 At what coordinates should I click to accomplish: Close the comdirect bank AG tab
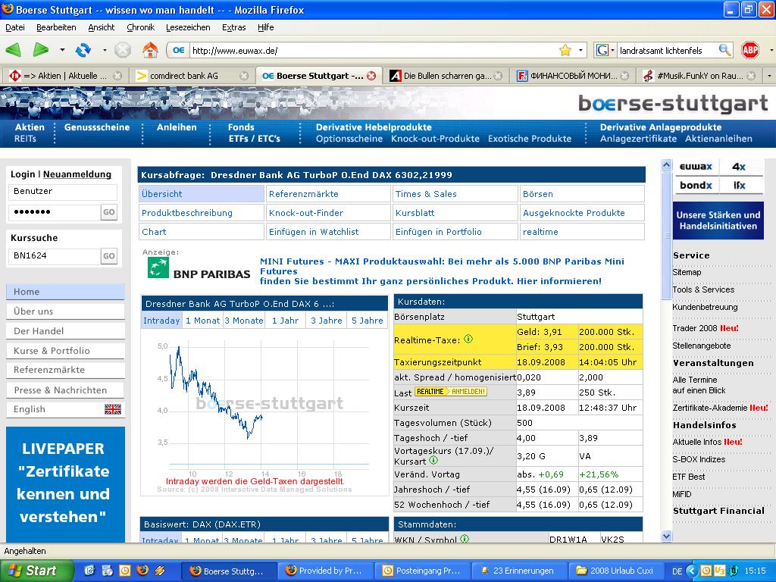tap(244, 76)
